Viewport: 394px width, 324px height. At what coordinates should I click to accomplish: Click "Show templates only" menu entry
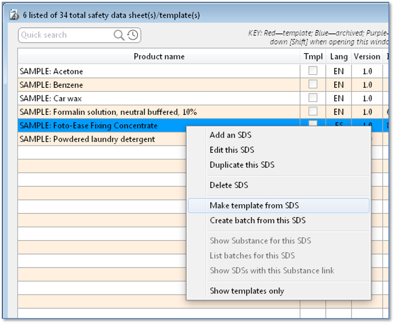click(x=279, y=291)
